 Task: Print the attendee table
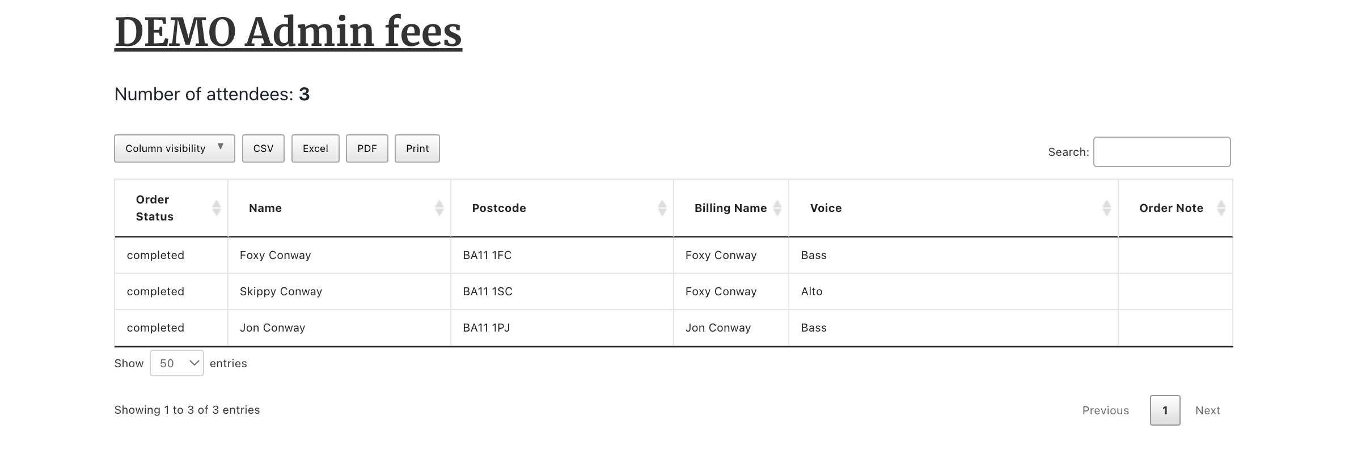point(417,148)
